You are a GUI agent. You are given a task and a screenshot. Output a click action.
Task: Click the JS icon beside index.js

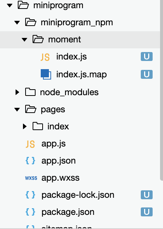[45, 57]
